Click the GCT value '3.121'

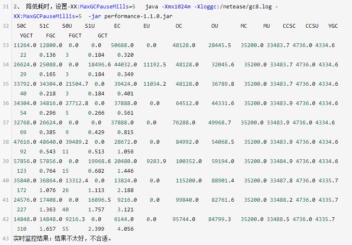(x=125, y=209)
